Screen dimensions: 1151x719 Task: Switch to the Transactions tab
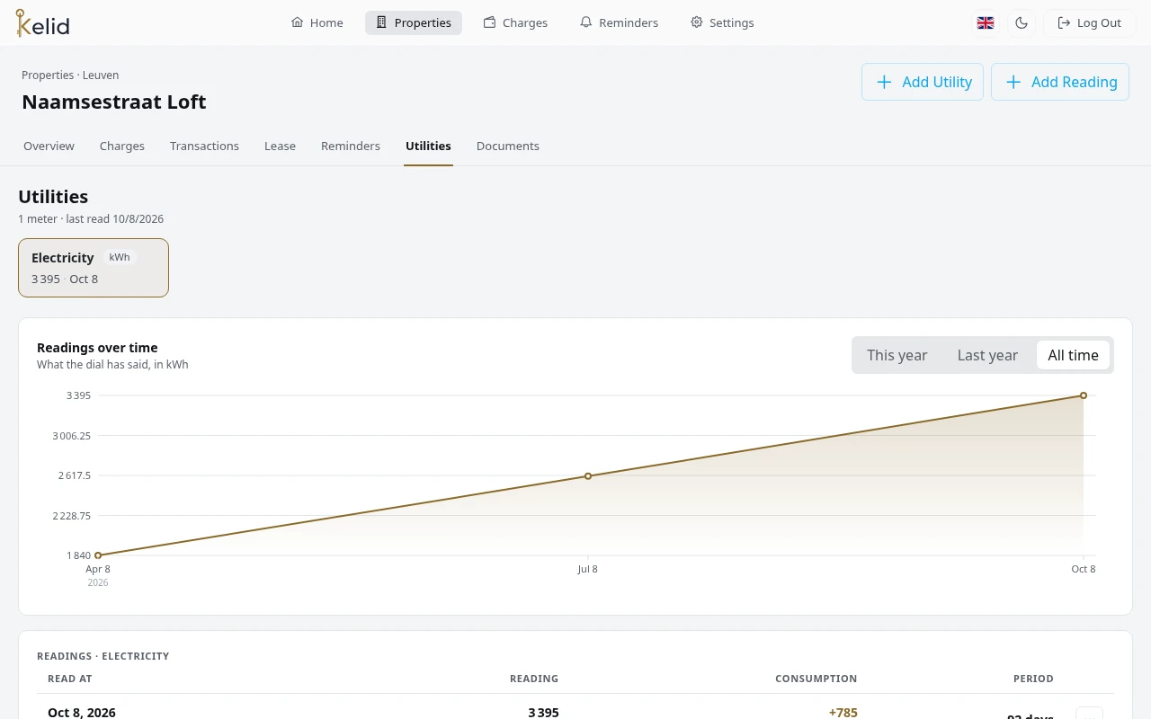204,146
